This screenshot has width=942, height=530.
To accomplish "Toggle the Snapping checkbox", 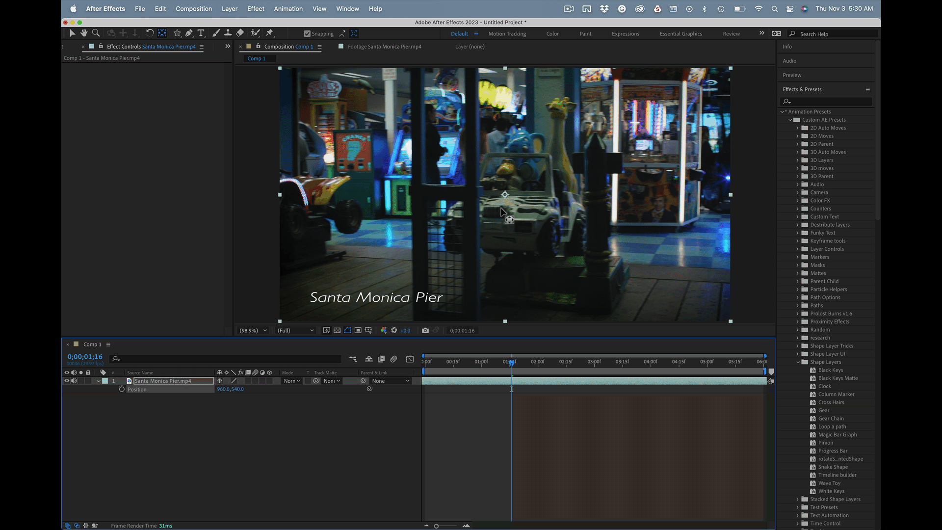I will 307,34.
